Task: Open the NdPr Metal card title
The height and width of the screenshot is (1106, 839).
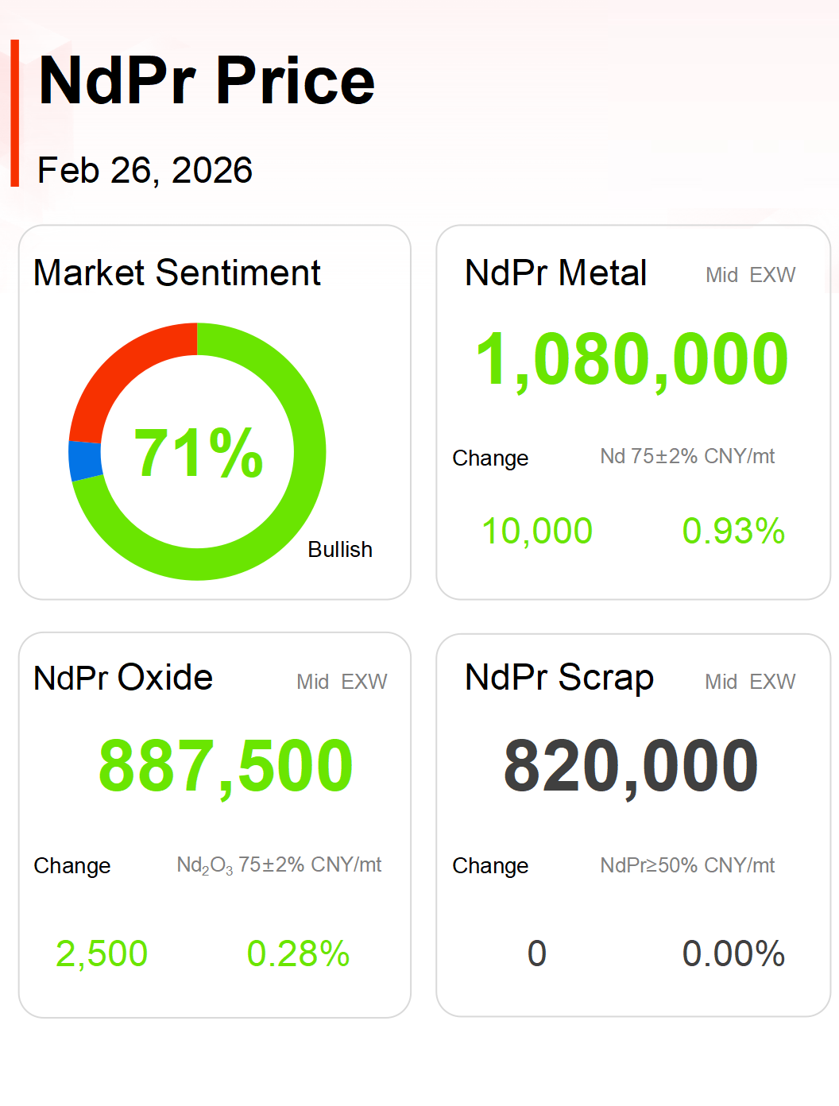Action: pyautogui.click(x=555, y=273)
